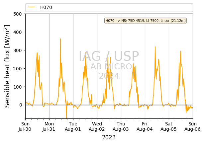Click the y-axis label 0

(21, 105)
